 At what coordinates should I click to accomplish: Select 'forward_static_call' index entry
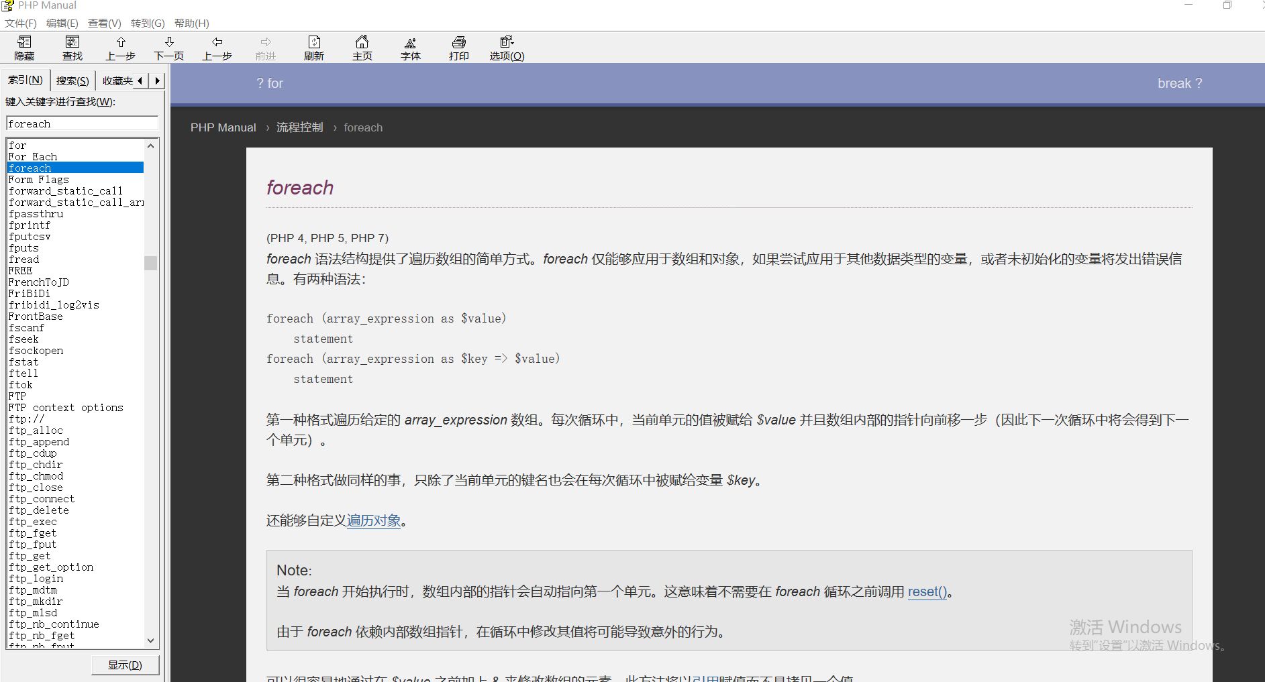[x=66, y=190]
